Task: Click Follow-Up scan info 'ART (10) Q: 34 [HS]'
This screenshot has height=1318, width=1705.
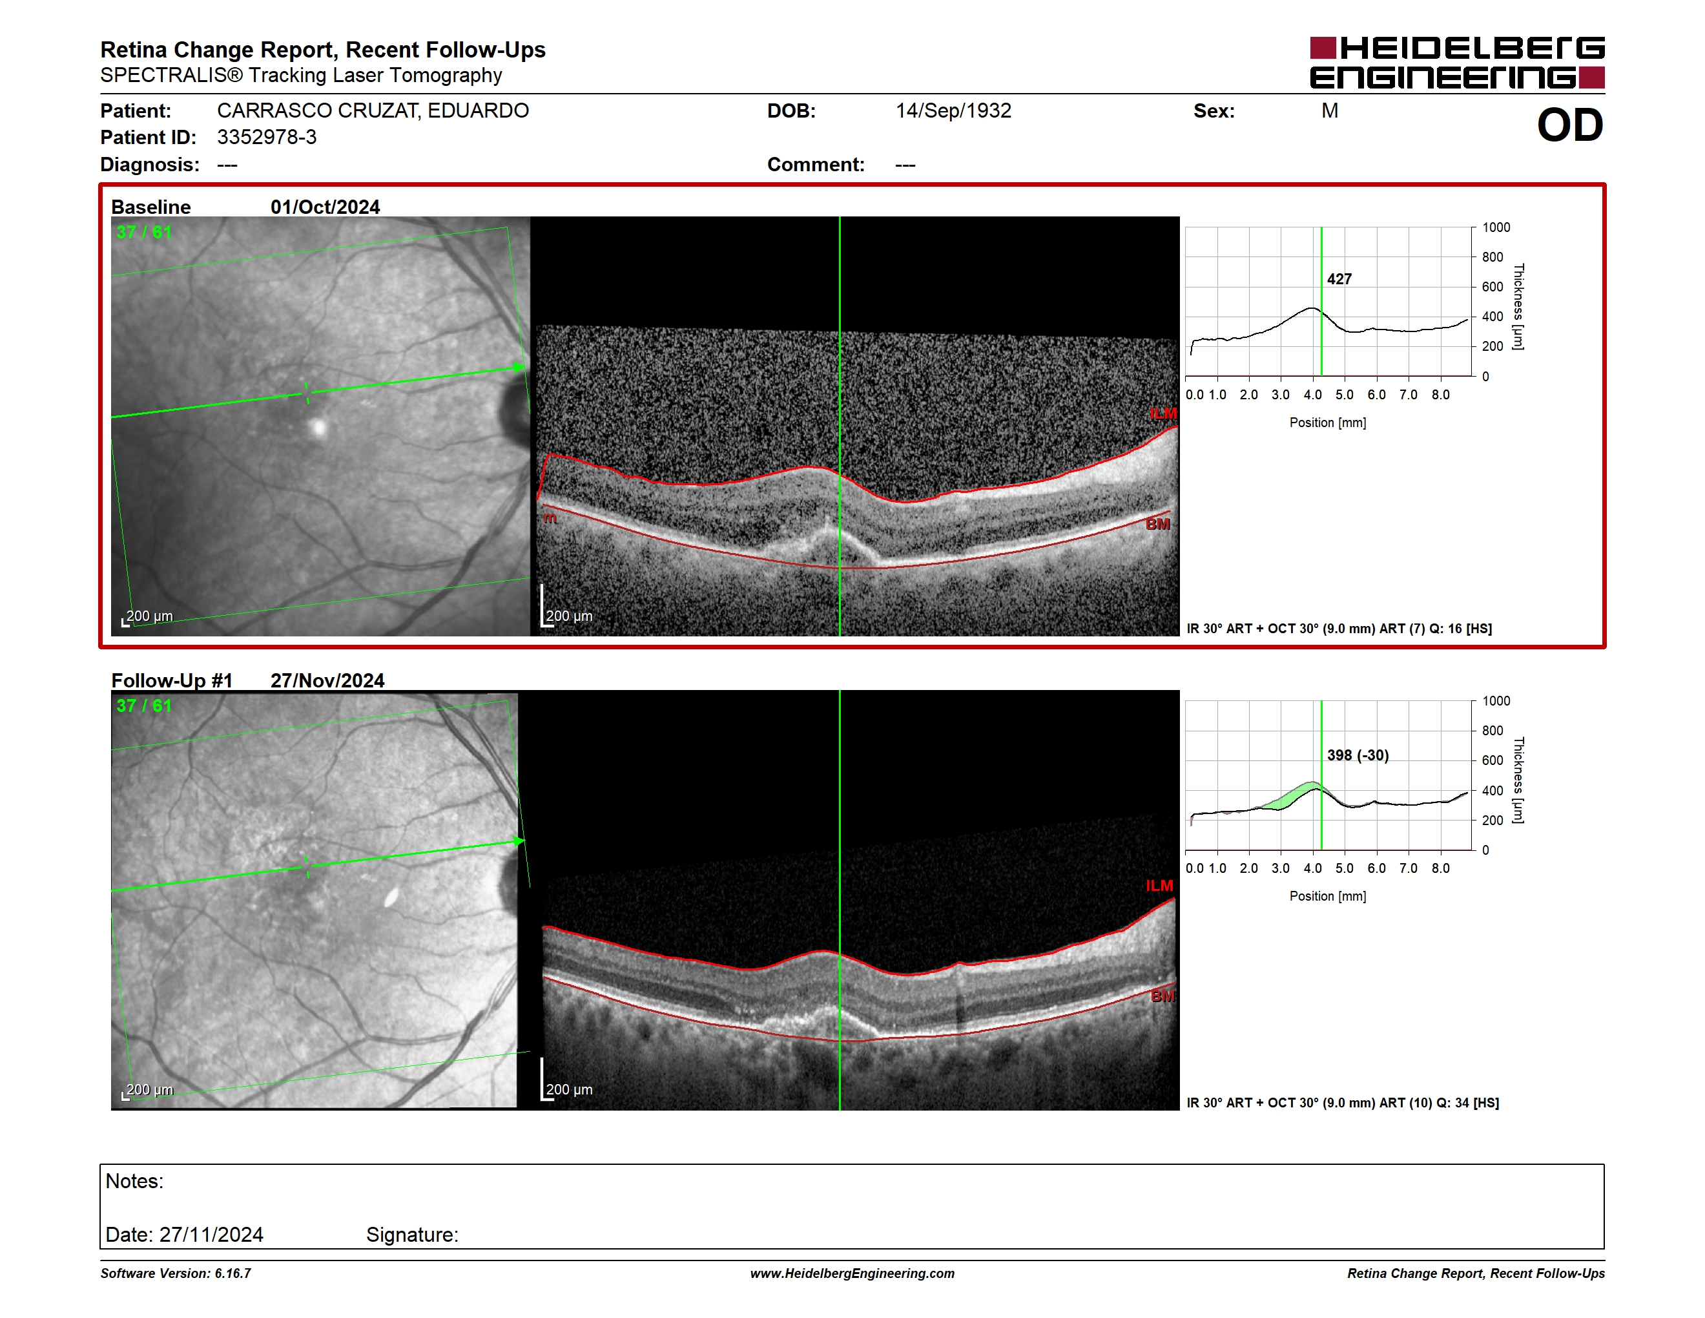Action: 1439,1102
